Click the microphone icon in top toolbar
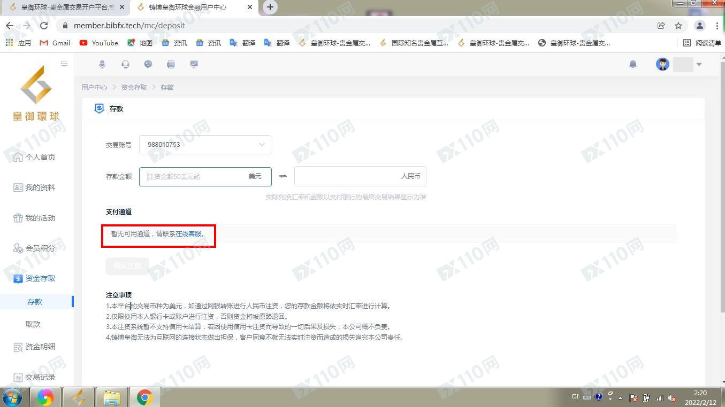Viewport: 725px width, 407px height. [102, 64]
